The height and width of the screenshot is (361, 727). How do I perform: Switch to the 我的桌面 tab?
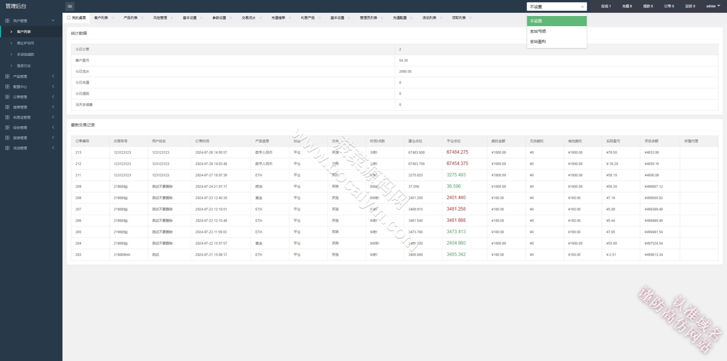tap(76, 18)
